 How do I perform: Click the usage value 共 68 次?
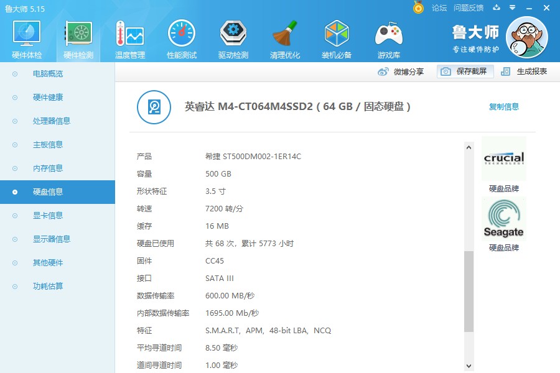pyautogui.click(x=250, y=244)
